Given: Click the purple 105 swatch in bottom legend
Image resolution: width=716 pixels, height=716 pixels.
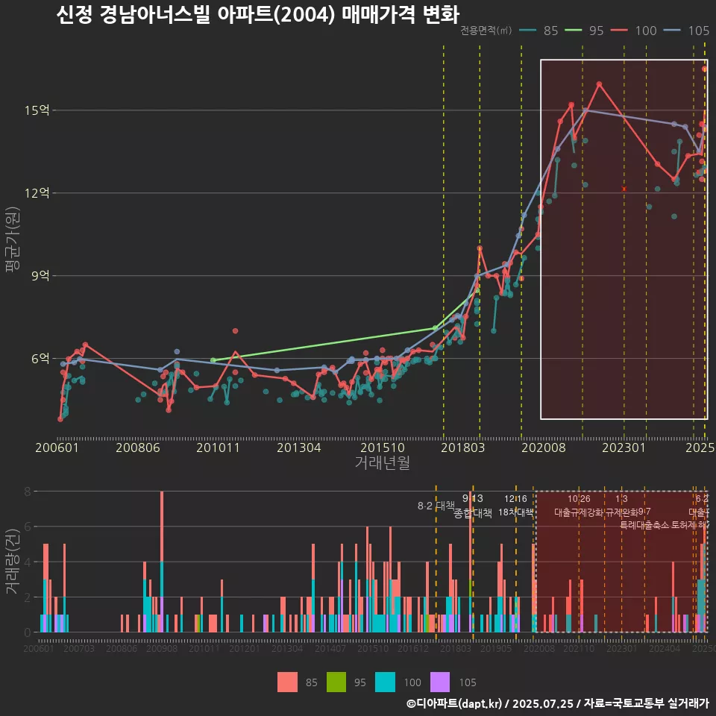Looking at the screenshot, I should click(440, 682).
